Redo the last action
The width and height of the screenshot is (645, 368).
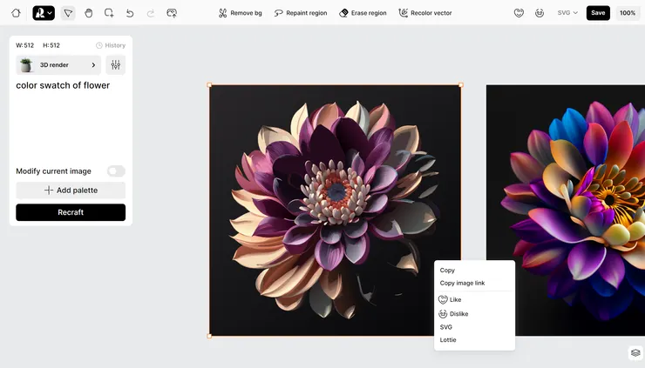(x=151, y=13)
